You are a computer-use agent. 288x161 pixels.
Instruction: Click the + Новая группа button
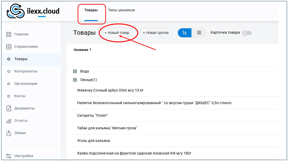[x=156, y=33]
